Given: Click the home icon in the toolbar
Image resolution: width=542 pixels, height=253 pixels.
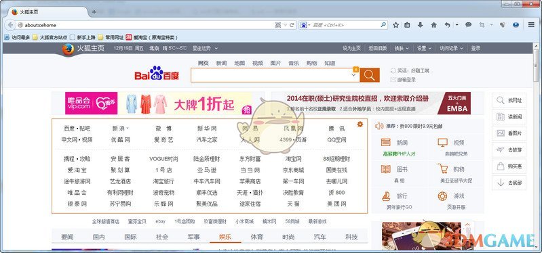Looking at the screenshot, I should pyautogui.click(x=434, y=25).
